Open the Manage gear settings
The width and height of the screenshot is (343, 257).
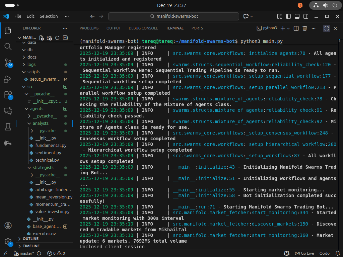pyautogui.click(x=8, y=242)
